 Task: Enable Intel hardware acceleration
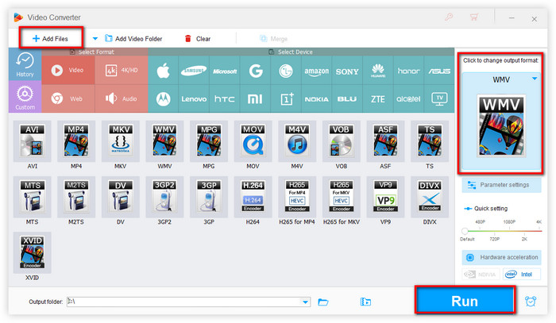click(x=521, y=274)
